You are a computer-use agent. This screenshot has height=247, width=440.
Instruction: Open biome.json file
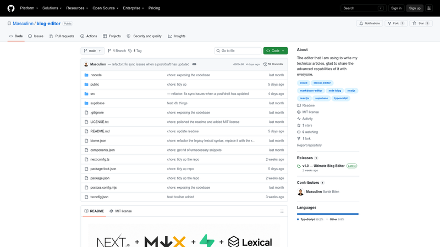tap(98, 141)
